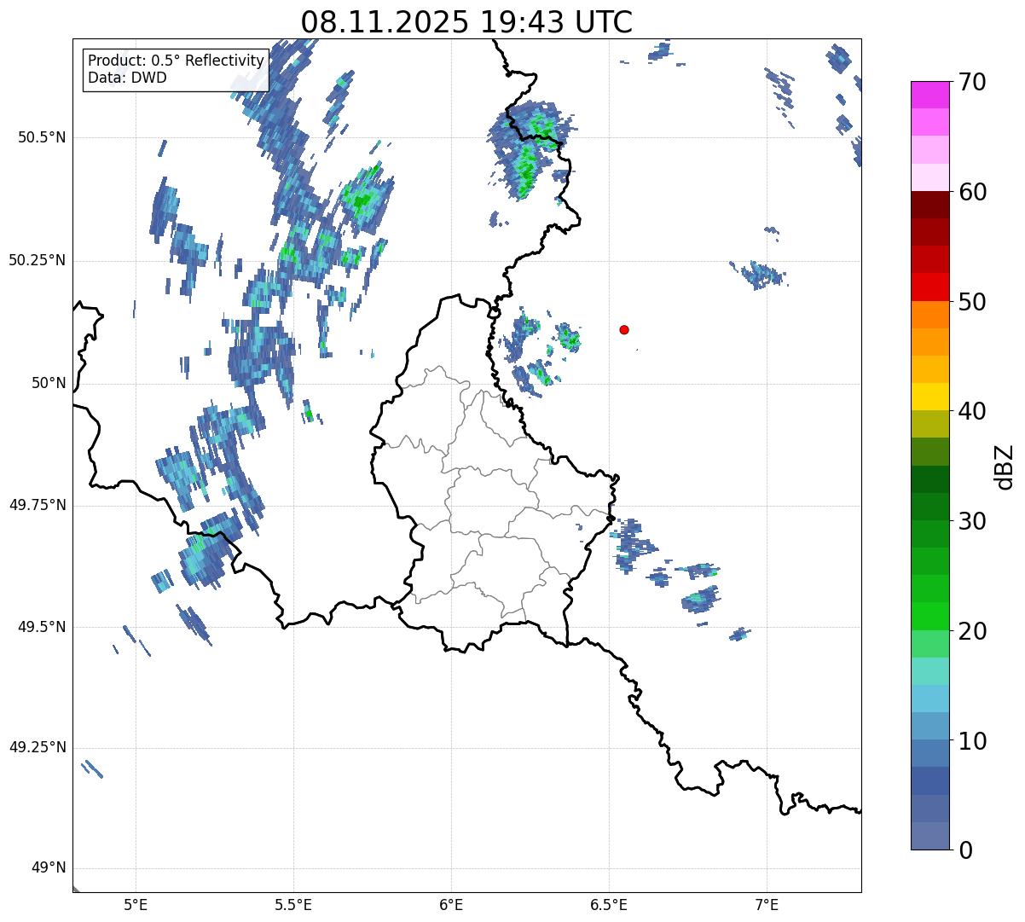The image size is (1025, 922).
Task: Select the 'Product: 0.5° Reflectivity' info box
Action: [176, 69]
